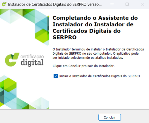Click the bright green hexagon in top banner
Image resolution: width=149 pixels, height=123 pixels.
(42, 36)
